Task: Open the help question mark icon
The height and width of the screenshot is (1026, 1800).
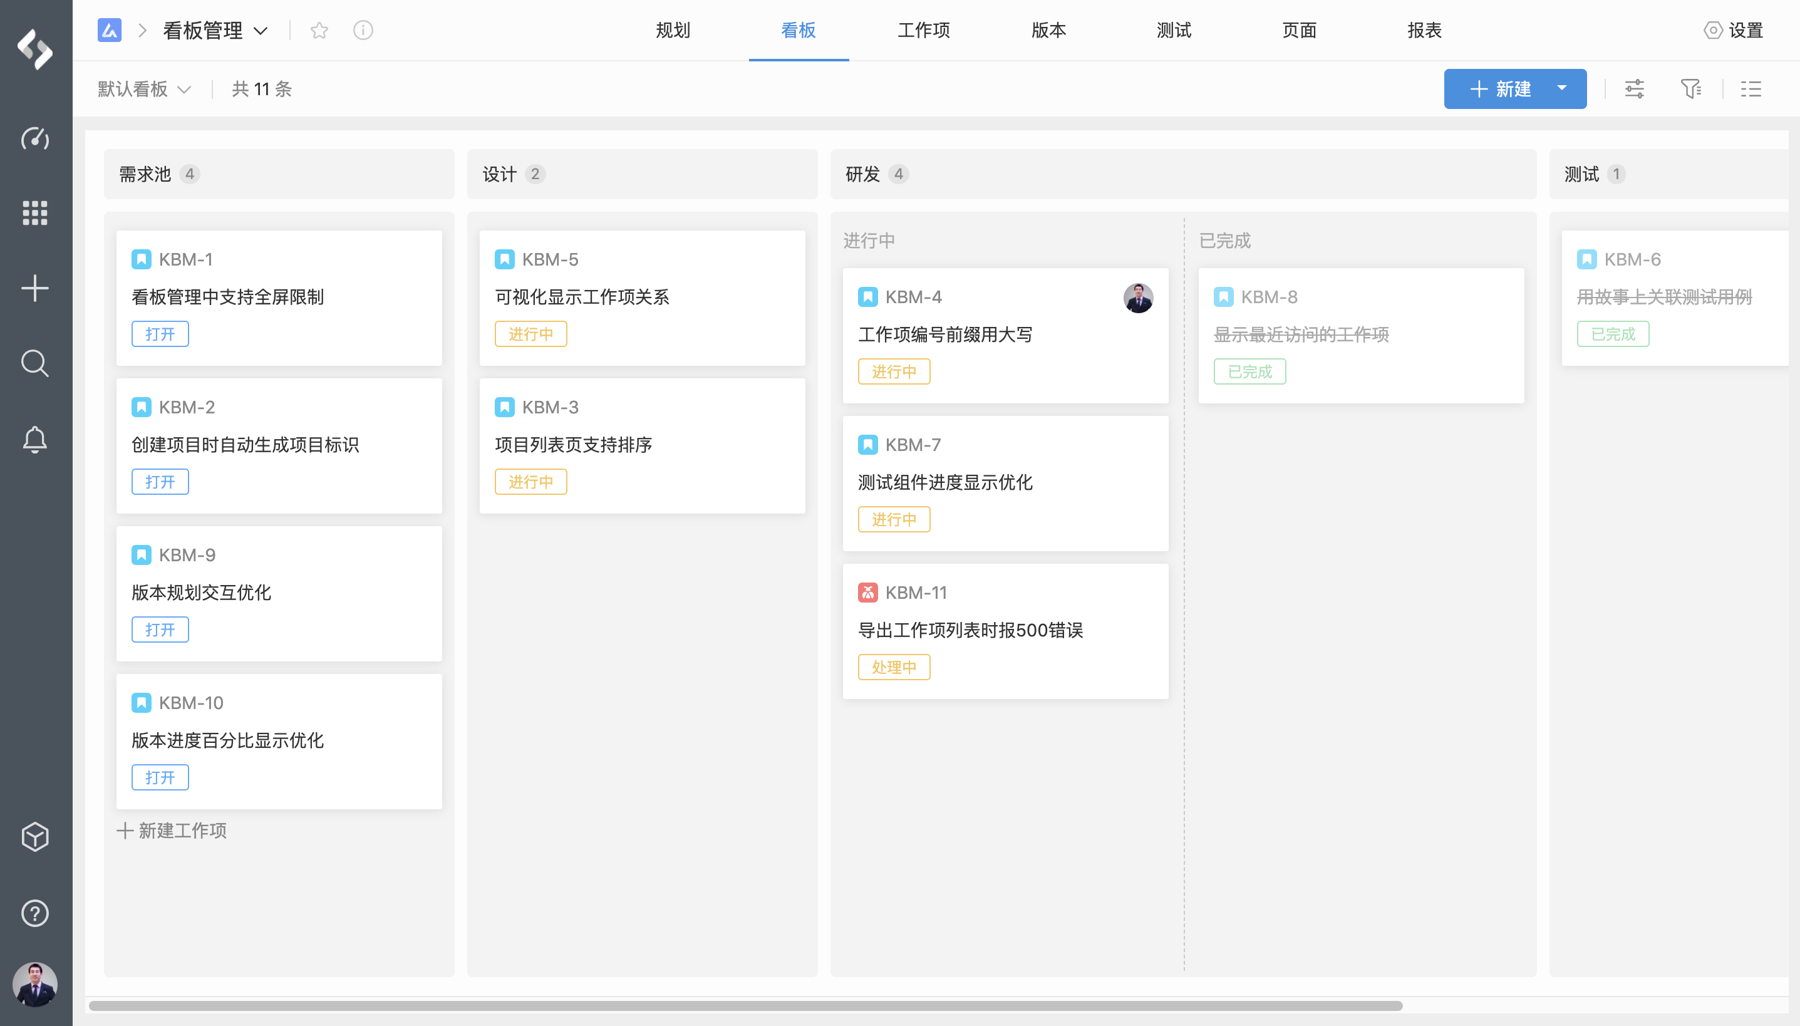Action: click(x=34, y=913)
